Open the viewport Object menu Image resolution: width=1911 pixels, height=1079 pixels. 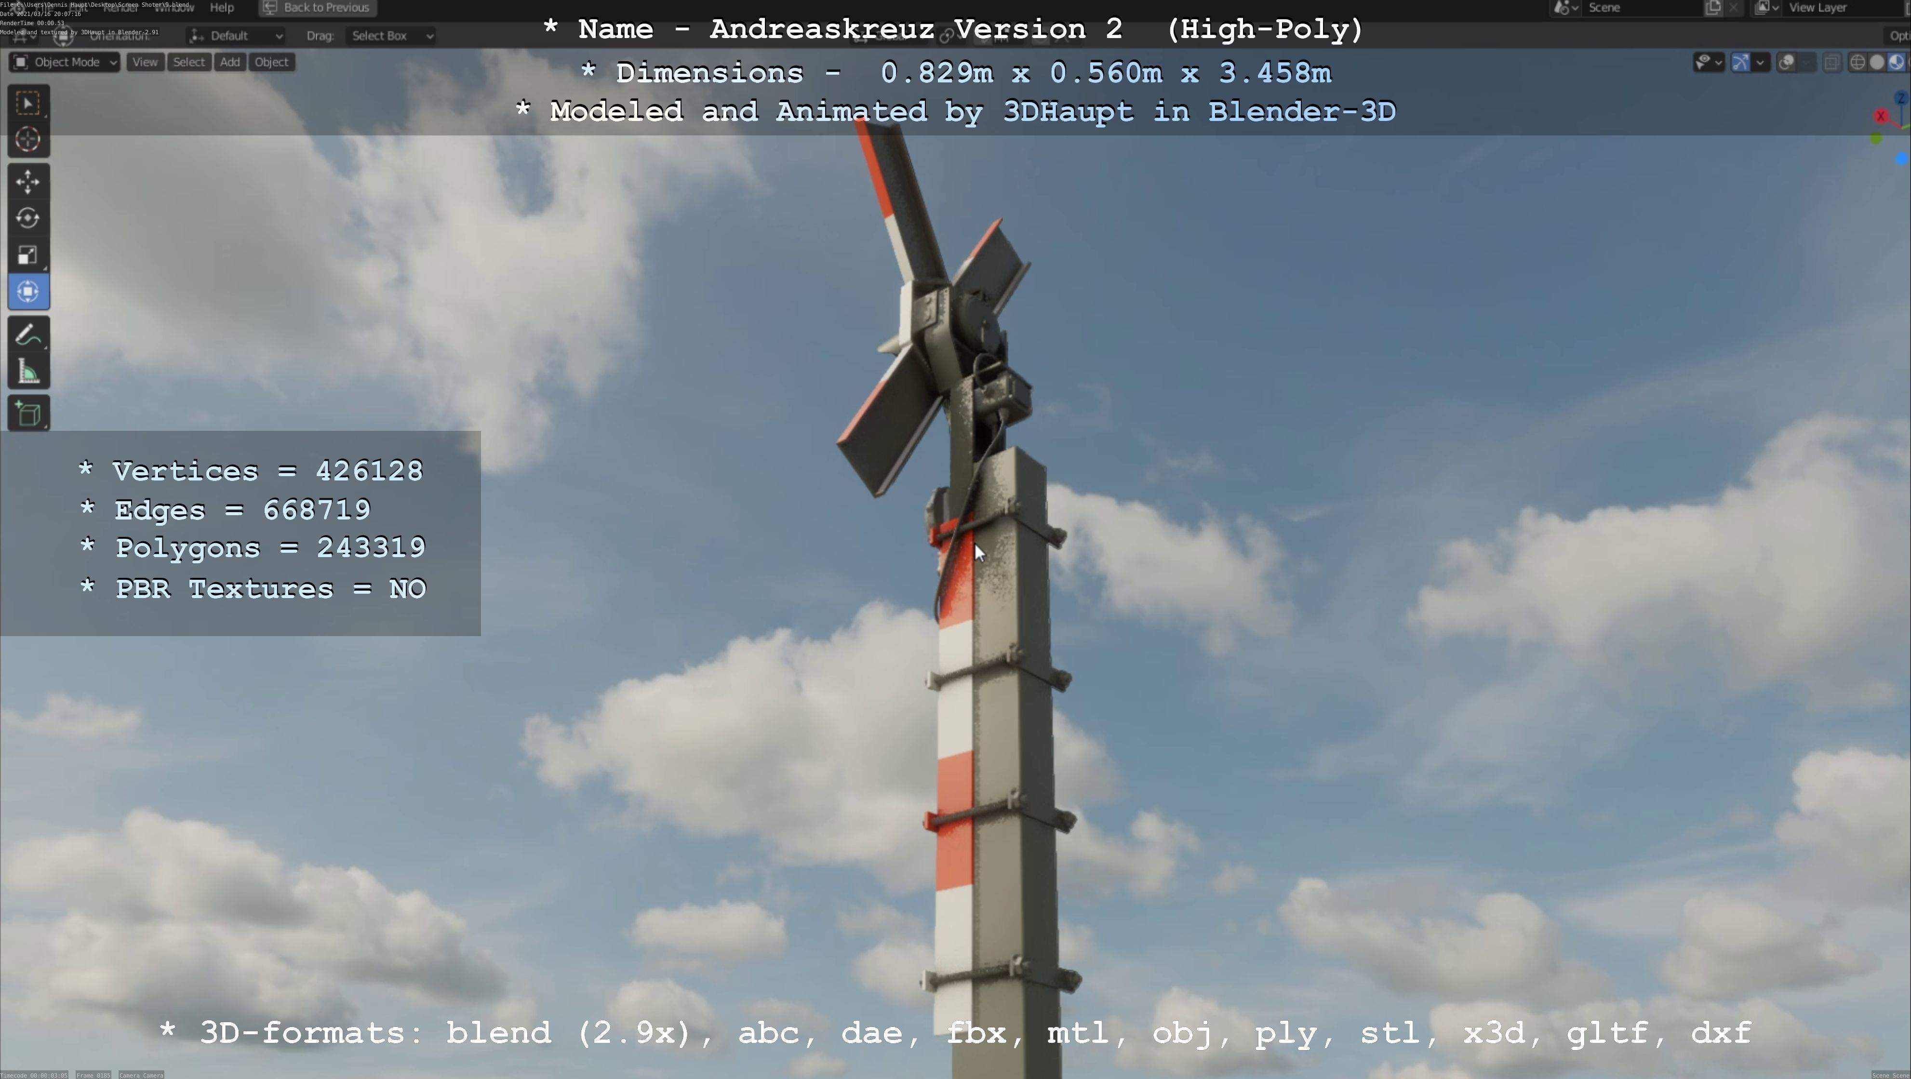pos(271,62)
